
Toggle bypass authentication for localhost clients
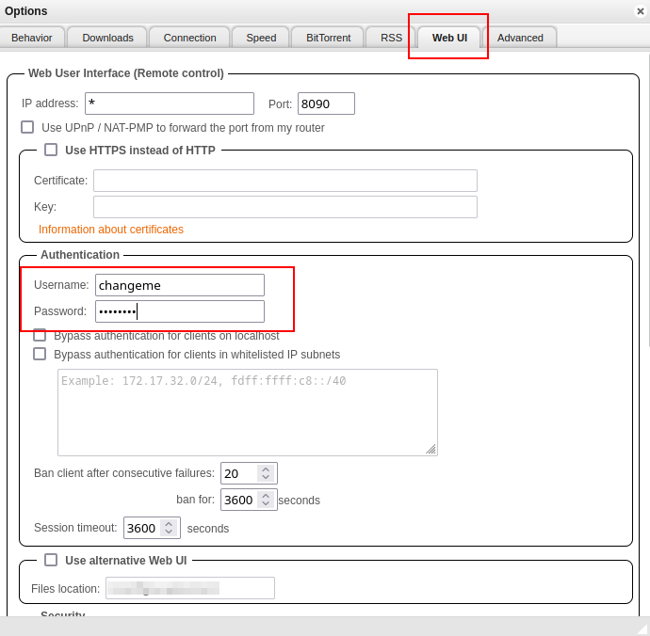pyautogui.click(x=40, y=335)
